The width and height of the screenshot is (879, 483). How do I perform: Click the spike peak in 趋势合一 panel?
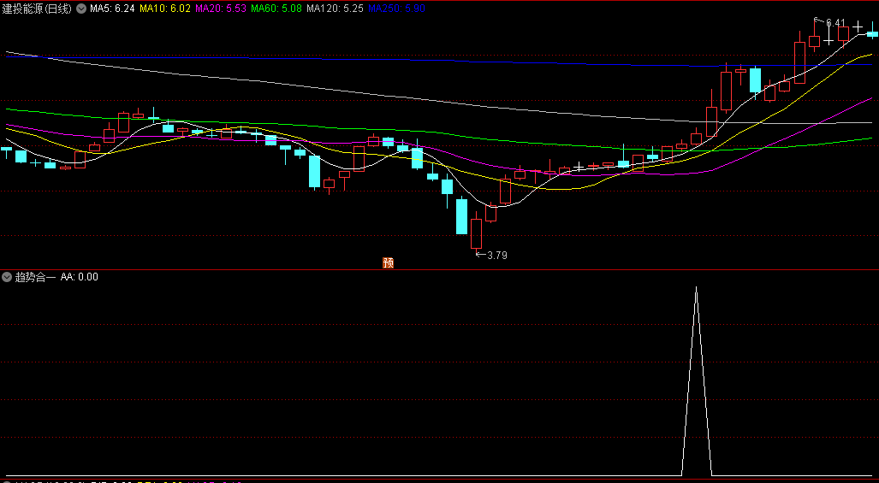coord(696,288)
